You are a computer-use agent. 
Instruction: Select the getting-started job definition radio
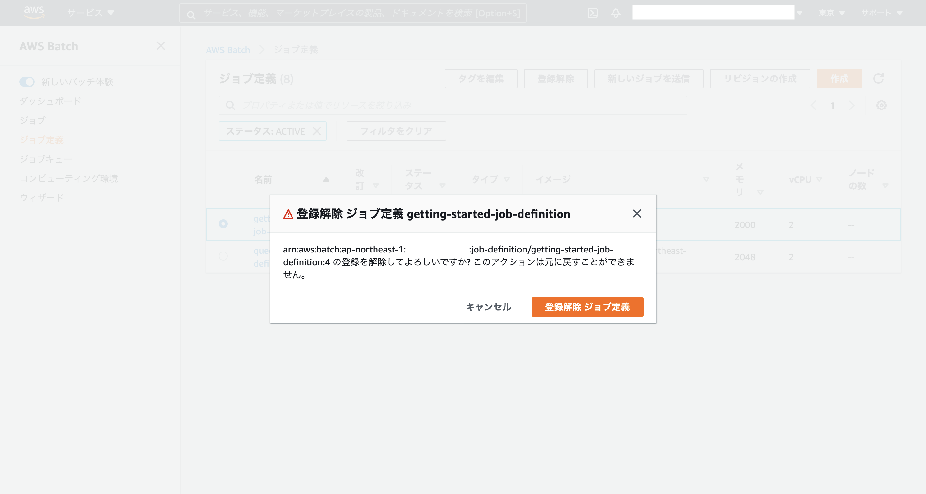click(223, 224)
